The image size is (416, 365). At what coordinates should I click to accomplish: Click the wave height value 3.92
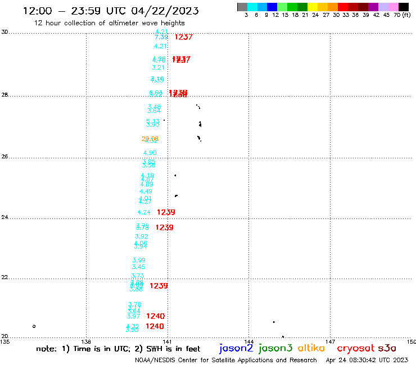pos(142,236)
